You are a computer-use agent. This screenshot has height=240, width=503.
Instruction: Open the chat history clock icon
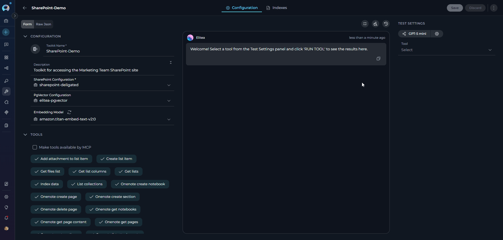coord(386,24)
